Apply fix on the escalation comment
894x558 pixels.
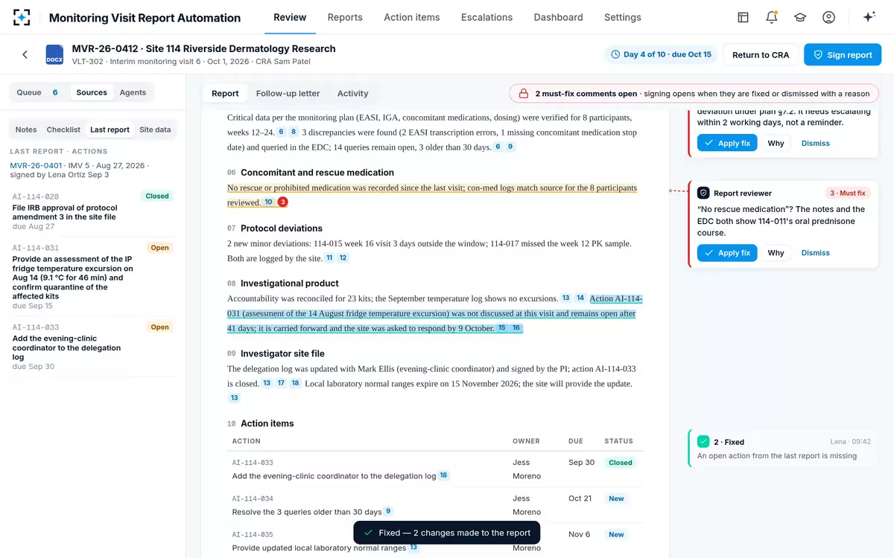click(x=727, y=144)
